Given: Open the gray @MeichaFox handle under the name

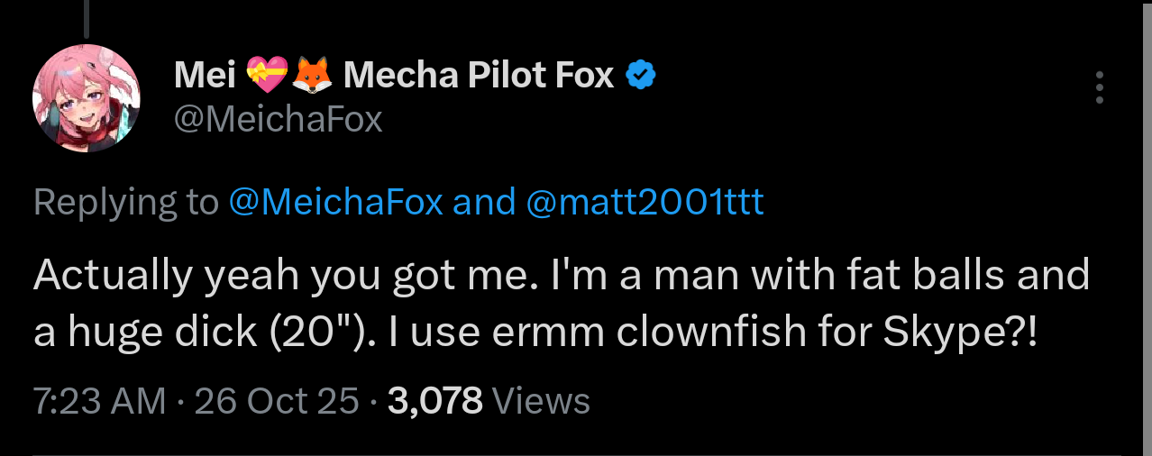Looking at the screenshot, I should point(278,120).
